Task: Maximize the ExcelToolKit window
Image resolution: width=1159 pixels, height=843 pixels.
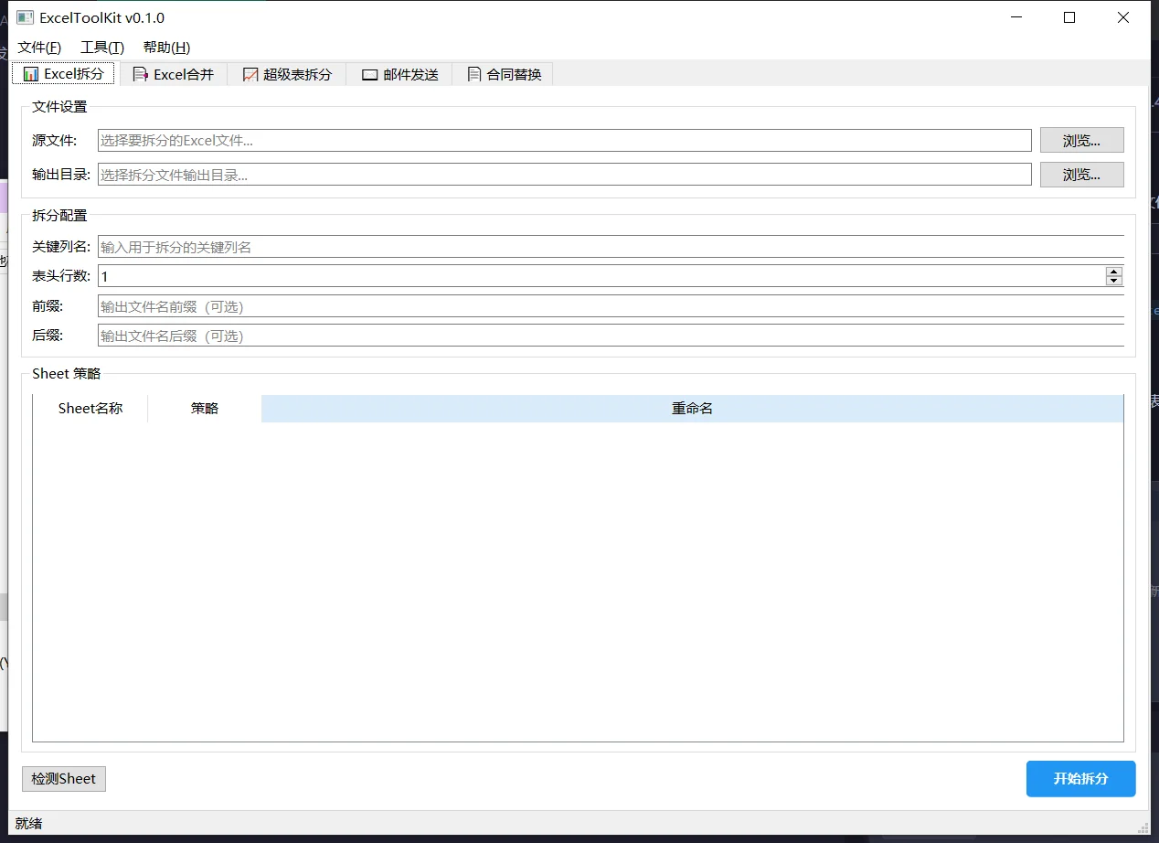Action: pyautogui.click(x=1069, y=17)
